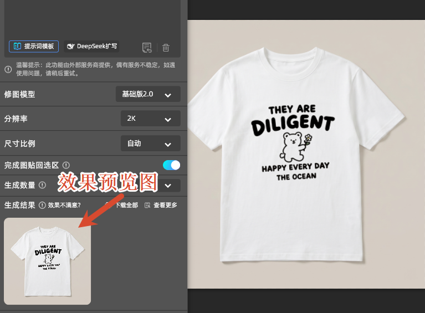Select the generated T-shirt result thumbnail
The image size is (425, 313).
click(48, 261)
